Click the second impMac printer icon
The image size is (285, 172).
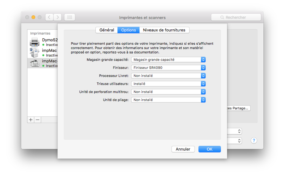pos(35,53)
